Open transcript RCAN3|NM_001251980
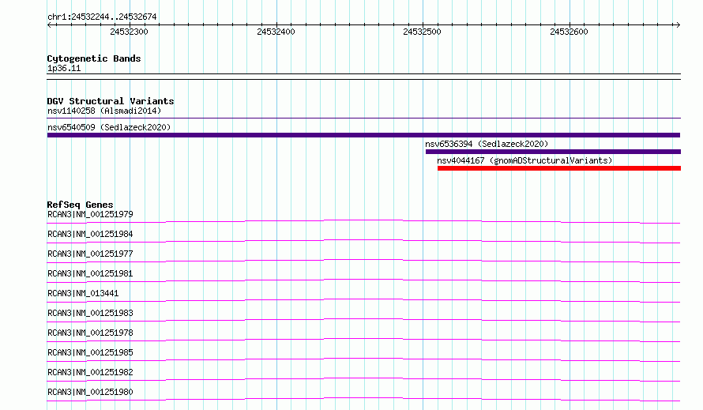Image resolution: width=703 pixels, height=410 pixels. pyautogui.click(x=90, y=392)
